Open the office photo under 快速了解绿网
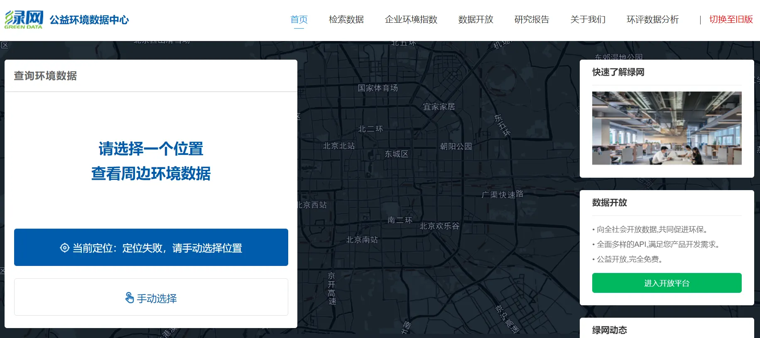 coord(667,128)
